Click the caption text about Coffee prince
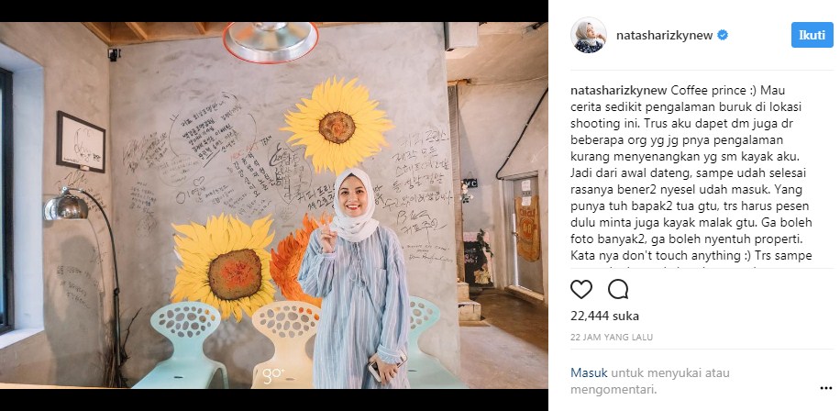 [692, 172]
